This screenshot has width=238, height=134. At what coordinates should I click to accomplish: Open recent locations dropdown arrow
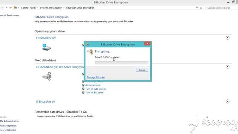click(x=7, y=8)
